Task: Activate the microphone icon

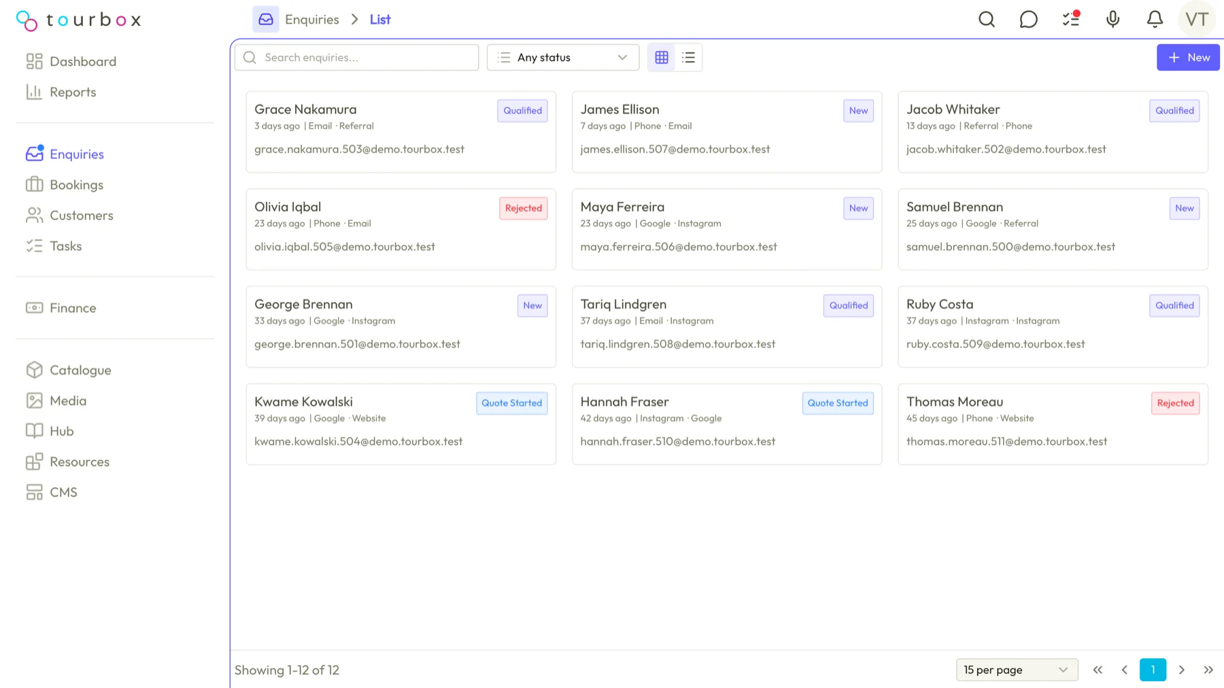Action: pos(1113,19)
